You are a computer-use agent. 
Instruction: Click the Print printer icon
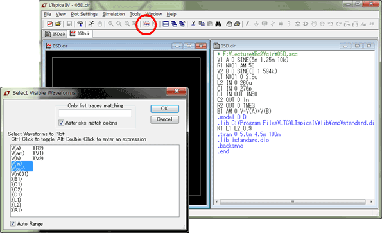click(238, 24)
